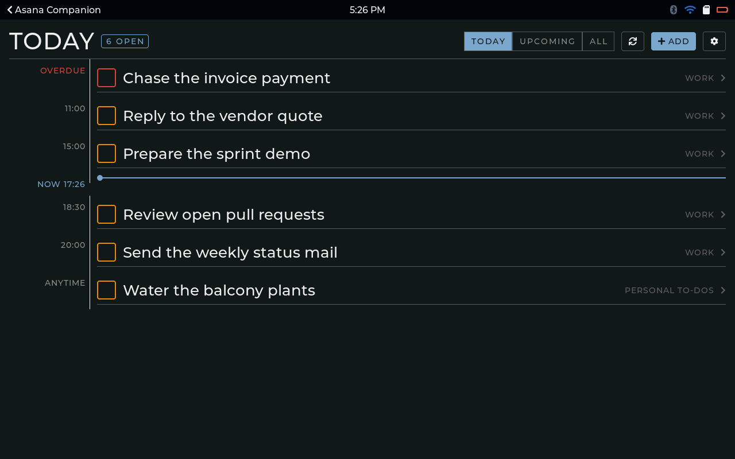735x459 pixels.
Task: Click the 5:26 PM clock
Action: [x=367, y=10]
